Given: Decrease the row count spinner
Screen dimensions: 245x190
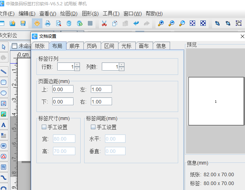Looking at the screenshot, I should coord(77,69).
